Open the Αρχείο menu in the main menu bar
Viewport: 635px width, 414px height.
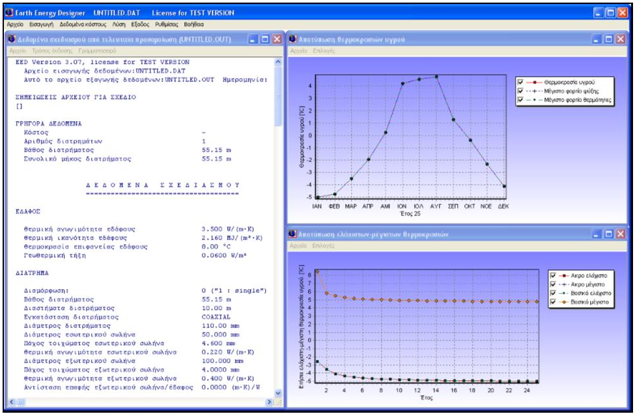(14, 24)
